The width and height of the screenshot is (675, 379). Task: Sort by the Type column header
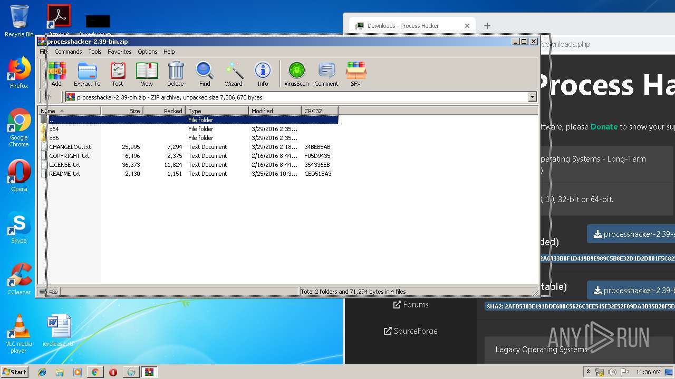tap(217, 111)
